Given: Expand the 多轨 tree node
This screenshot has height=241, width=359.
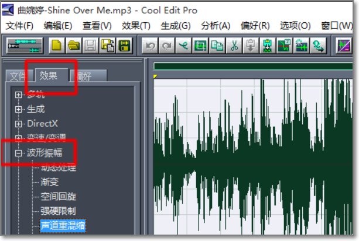Looking at the screenshot, I should 18,95.
